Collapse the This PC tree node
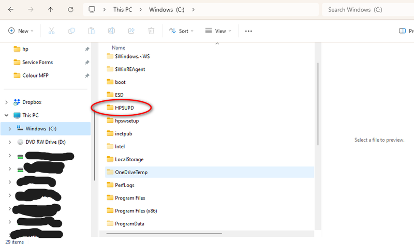 point(7,115)
